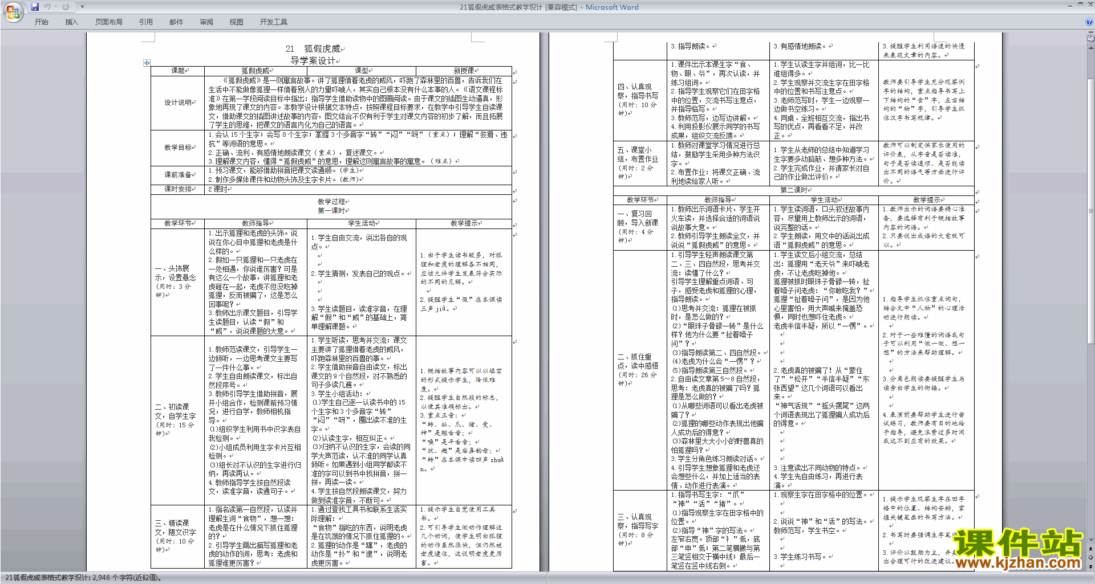Click the 一、复习回顾，导入新课 cell

[x=640, y=227]
